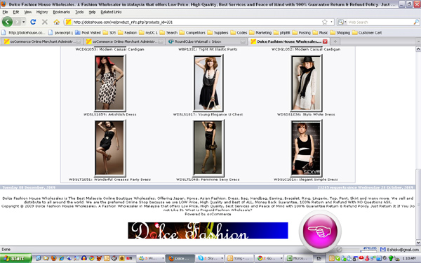Click WCDG1053 Modern Casual Cardigan link
This screenshot has height=263, width=421.
(x=110, y=49)
